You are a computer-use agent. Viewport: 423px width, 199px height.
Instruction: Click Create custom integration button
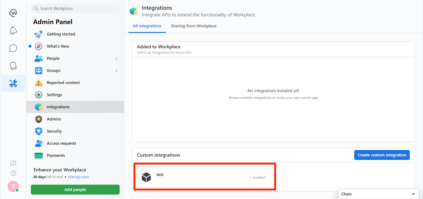[x=382, y=155]
